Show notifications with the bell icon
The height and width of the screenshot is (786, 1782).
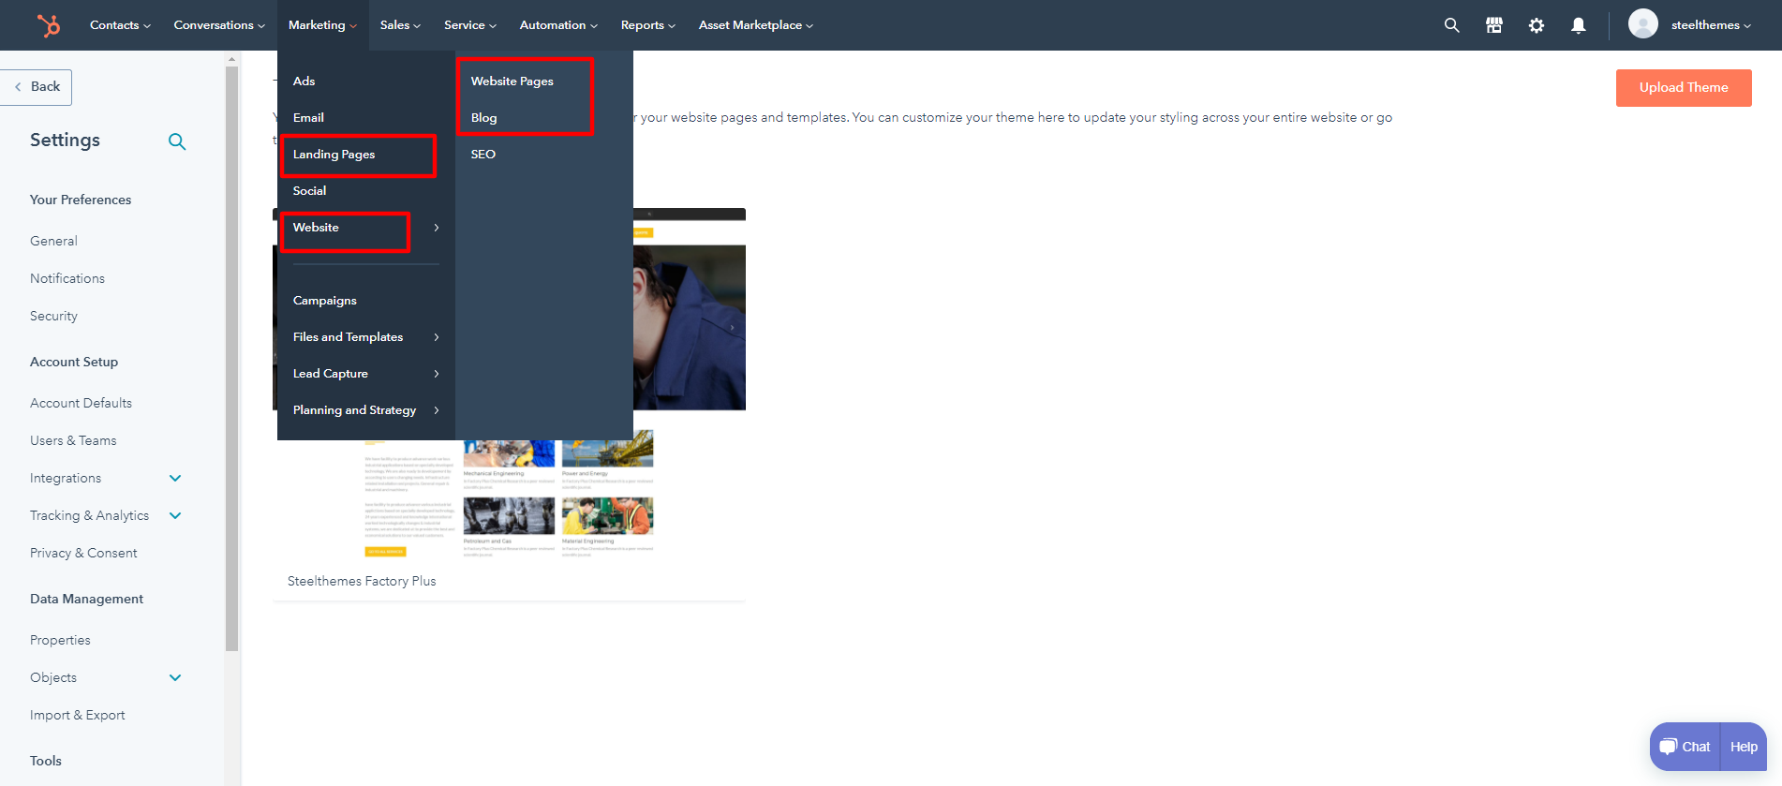point(1578,25)
